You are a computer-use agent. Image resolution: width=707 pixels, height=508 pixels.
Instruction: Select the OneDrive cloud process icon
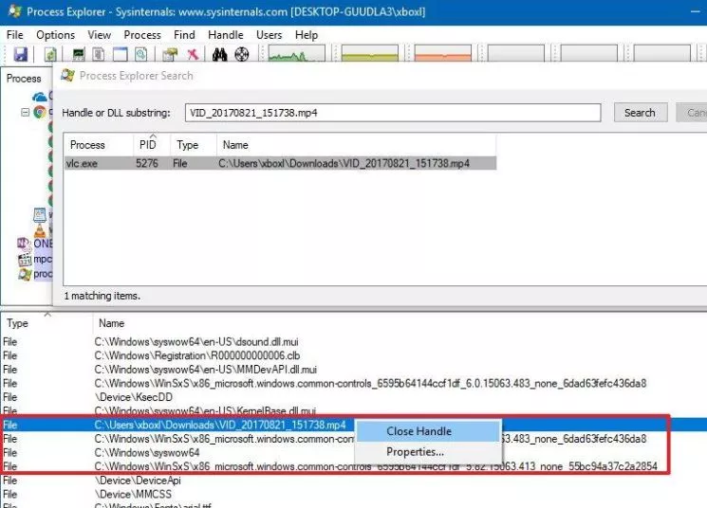(39, 97)
